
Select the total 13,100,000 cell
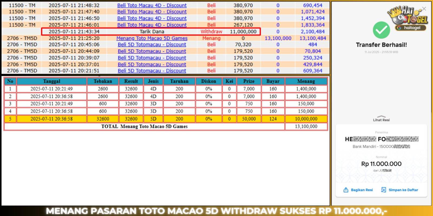pyautogui.click(x=306, y=126)
